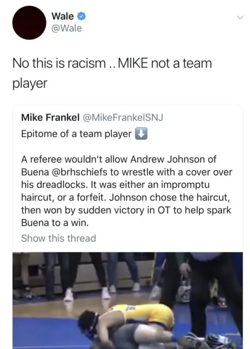250x349 pixels.
Task: Open the @MikeFrankelSNJ handle
Action: (x=123, y=117)
